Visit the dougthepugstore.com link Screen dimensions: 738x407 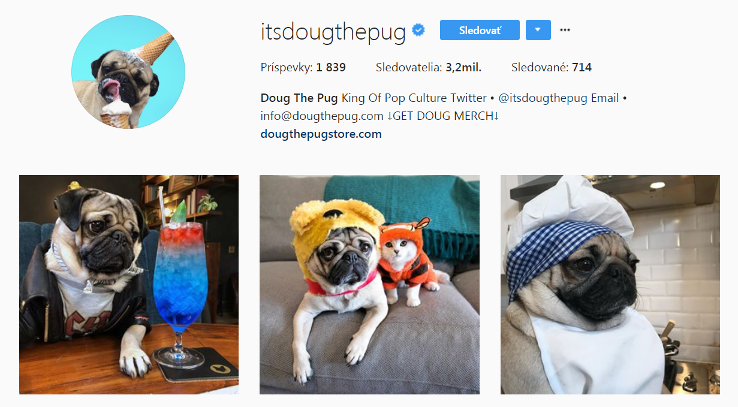point(321,134)
